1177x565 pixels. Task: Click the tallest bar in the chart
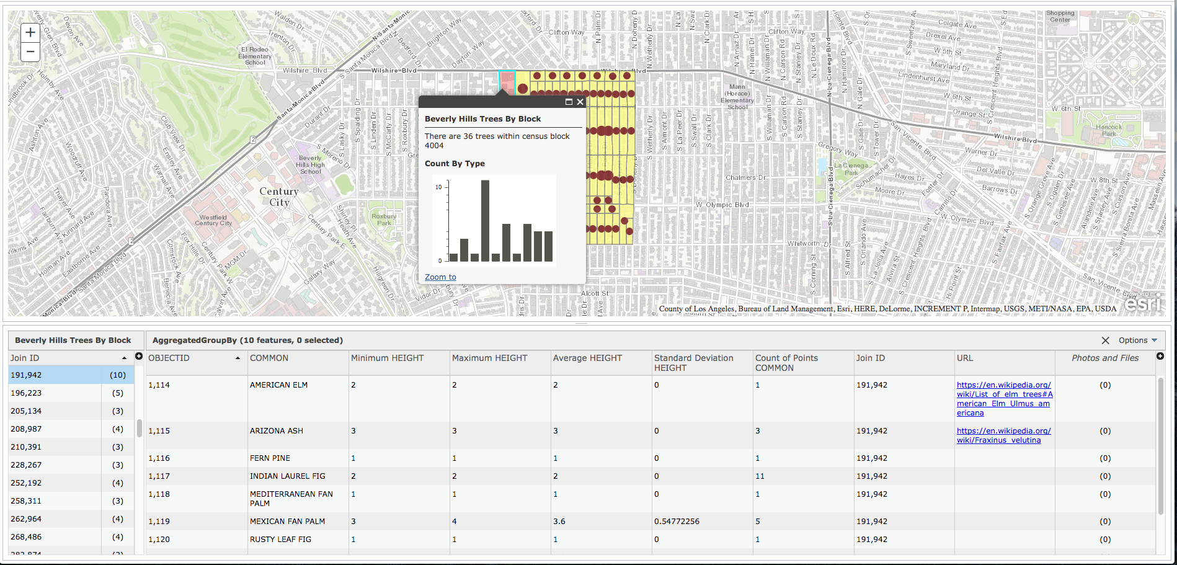pos(485,221)
